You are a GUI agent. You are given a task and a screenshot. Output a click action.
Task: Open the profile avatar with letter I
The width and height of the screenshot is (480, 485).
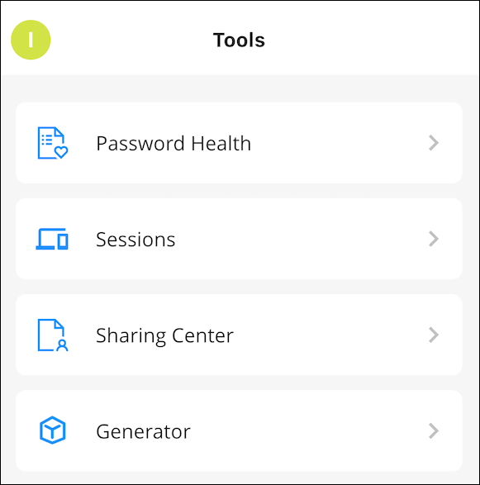pos(31,40)
